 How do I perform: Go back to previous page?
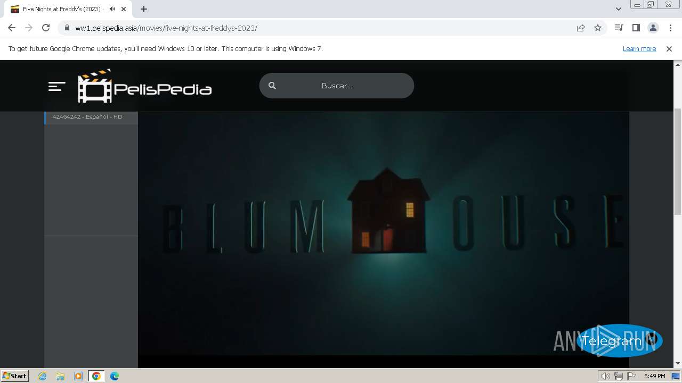click(x=12, y=28)
